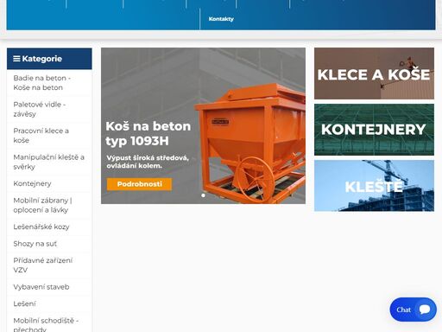Click the orange concrete bucket slide image
Screen dimensions: 442x332
tap(250, 143)
